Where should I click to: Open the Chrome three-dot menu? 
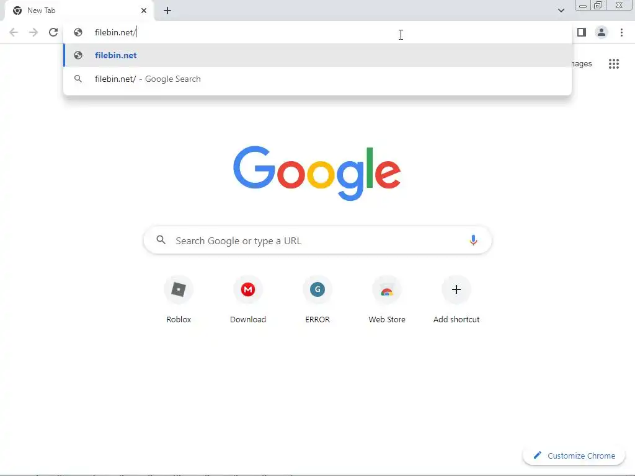coord(621,32)
